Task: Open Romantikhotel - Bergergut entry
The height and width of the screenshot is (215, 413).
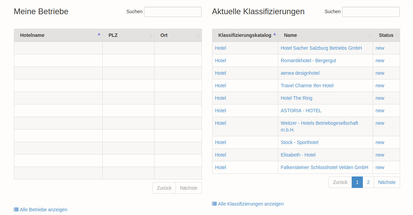Action: pos(308,61)
